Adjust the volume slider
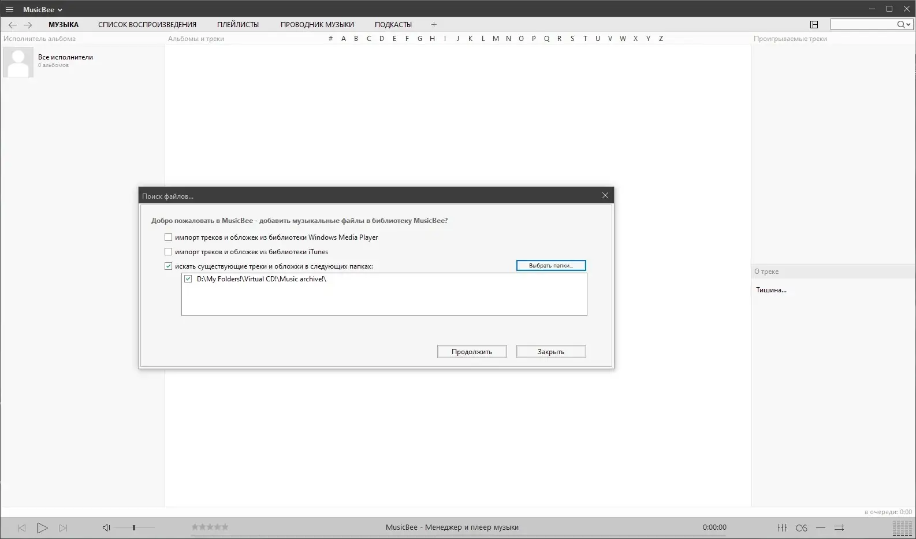The width and height of the screenshot is (916, 539). 134,527
